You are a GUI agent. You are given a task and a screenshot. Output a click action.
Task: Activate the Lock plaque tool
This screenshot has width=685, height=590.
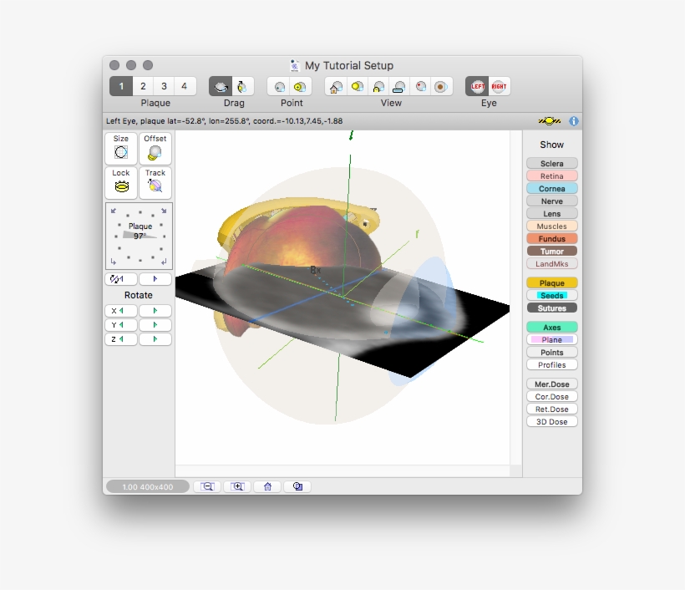[x=119, y=183]
